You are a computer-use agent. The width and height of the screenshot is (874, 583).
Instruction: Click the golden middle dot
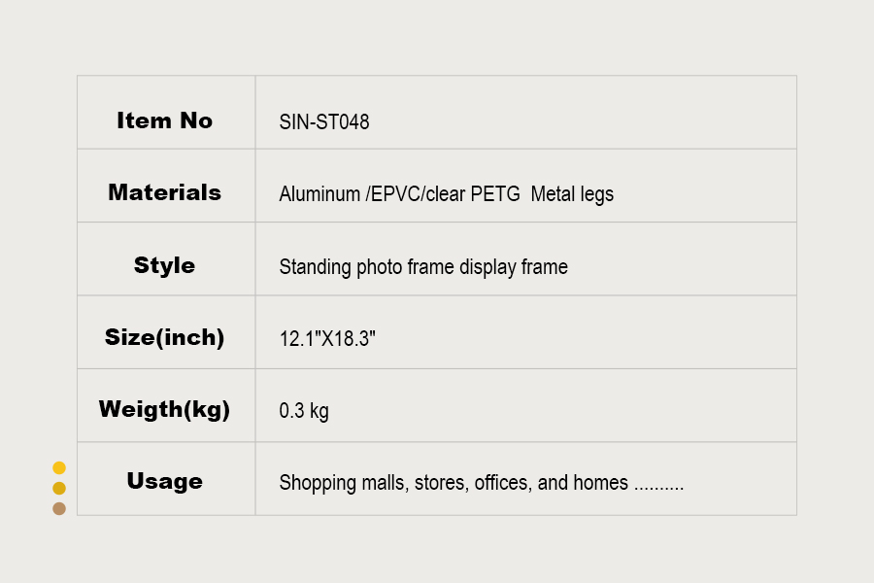59,488
